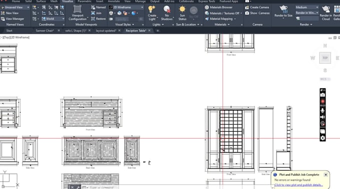This screenshot has height=189, width=340.
Task: Click the Create Camera icon
Action: point(247,7)
